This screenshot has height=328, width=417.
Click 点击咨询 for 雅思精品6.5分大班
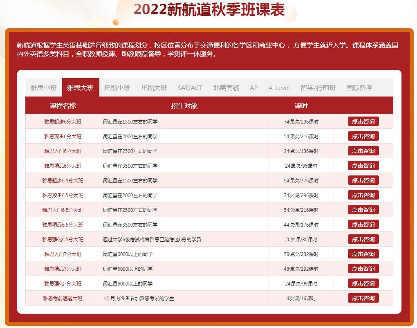(x=363, y=225)
